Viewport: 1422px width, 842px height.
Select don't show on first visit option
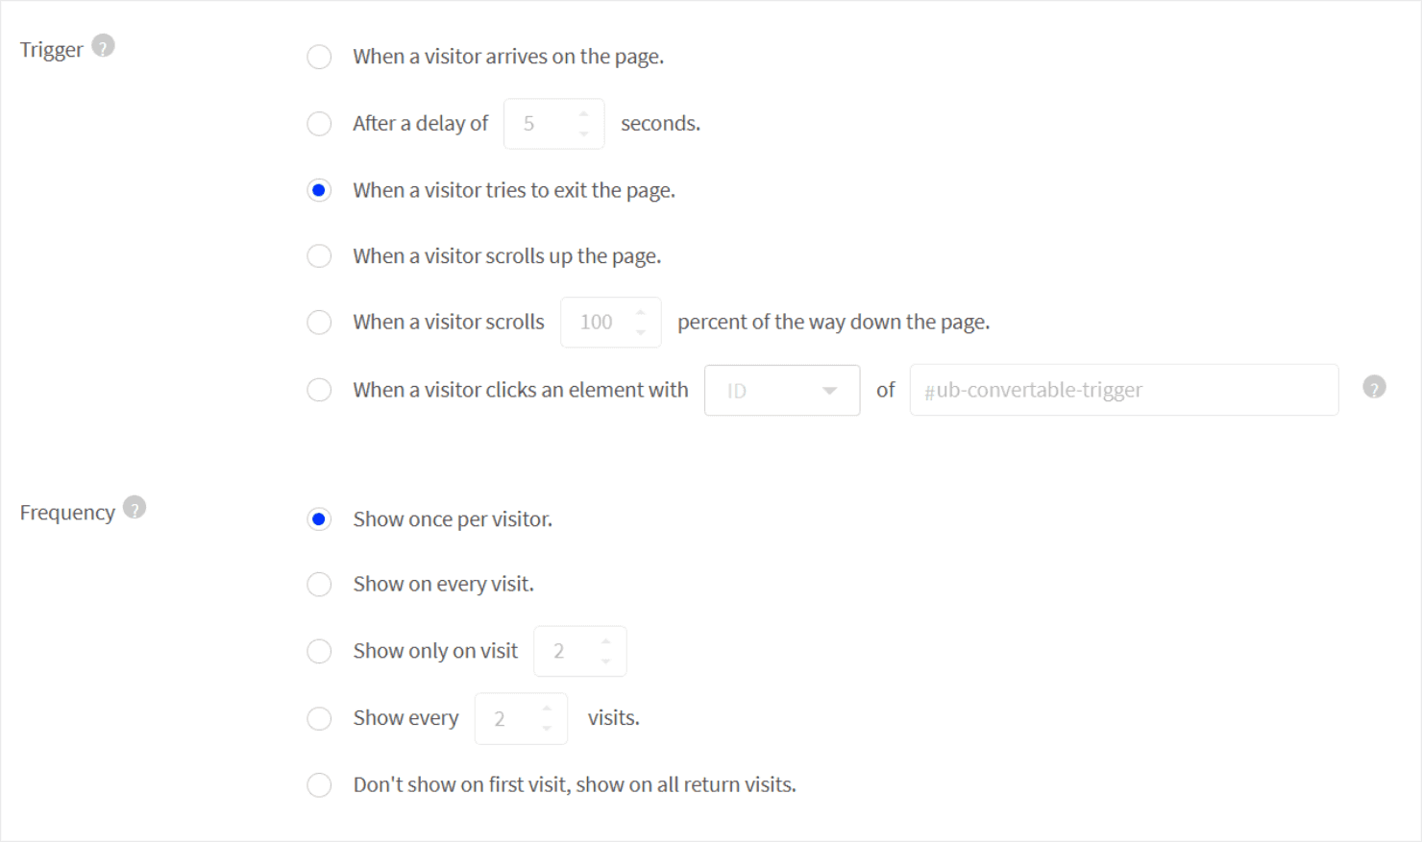319,784
